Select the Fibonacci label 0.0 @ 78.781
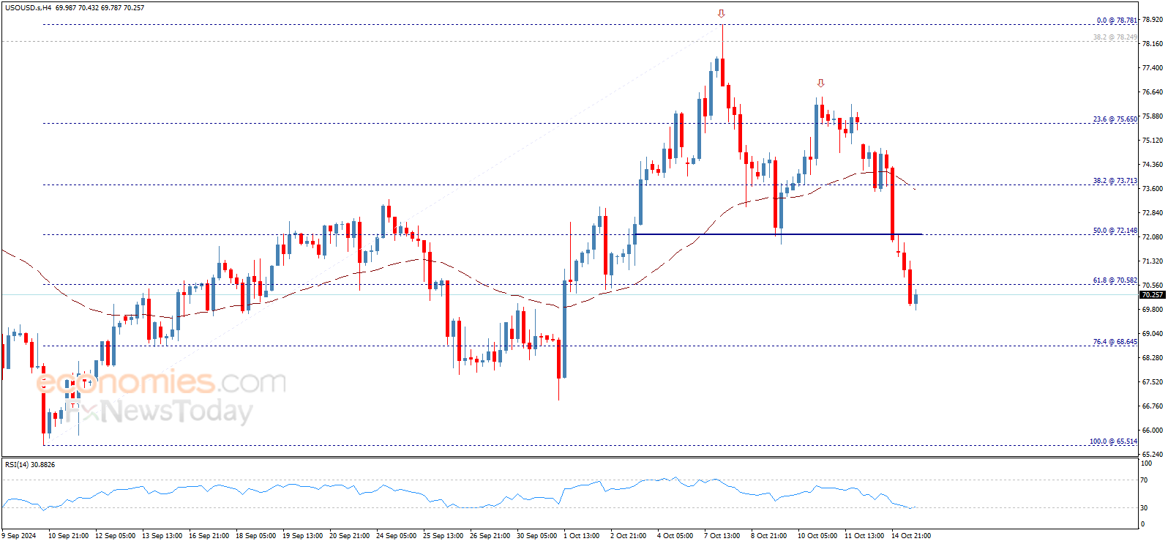Screen dimensions: 1168x544 [x=1117, y=21]
